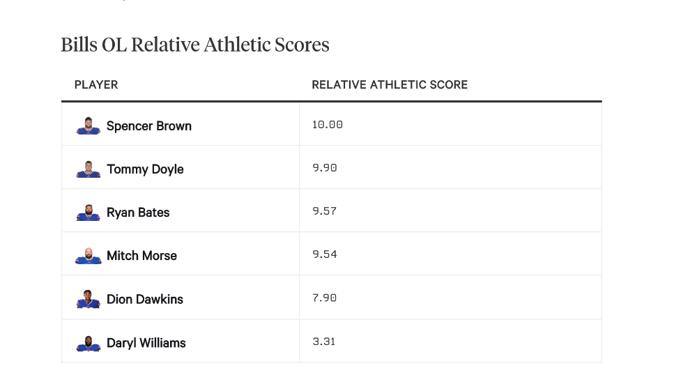Select the Tommy Doyle player name
The image size is (697, 375).
pos(145,169)
